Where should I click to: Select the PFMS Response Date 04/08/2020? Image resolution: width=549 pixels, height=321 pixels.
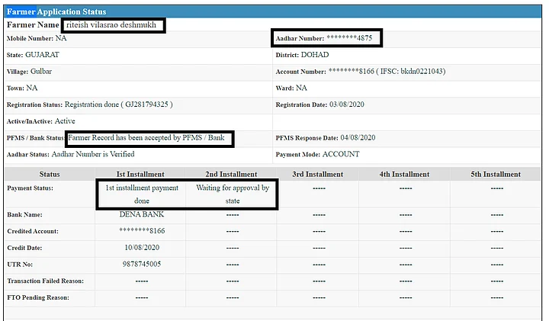[358, 138]
